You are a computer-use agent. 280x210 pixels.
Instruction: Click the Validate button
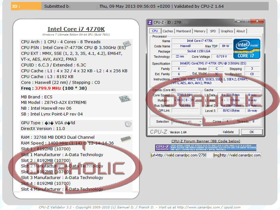(228, 132)
